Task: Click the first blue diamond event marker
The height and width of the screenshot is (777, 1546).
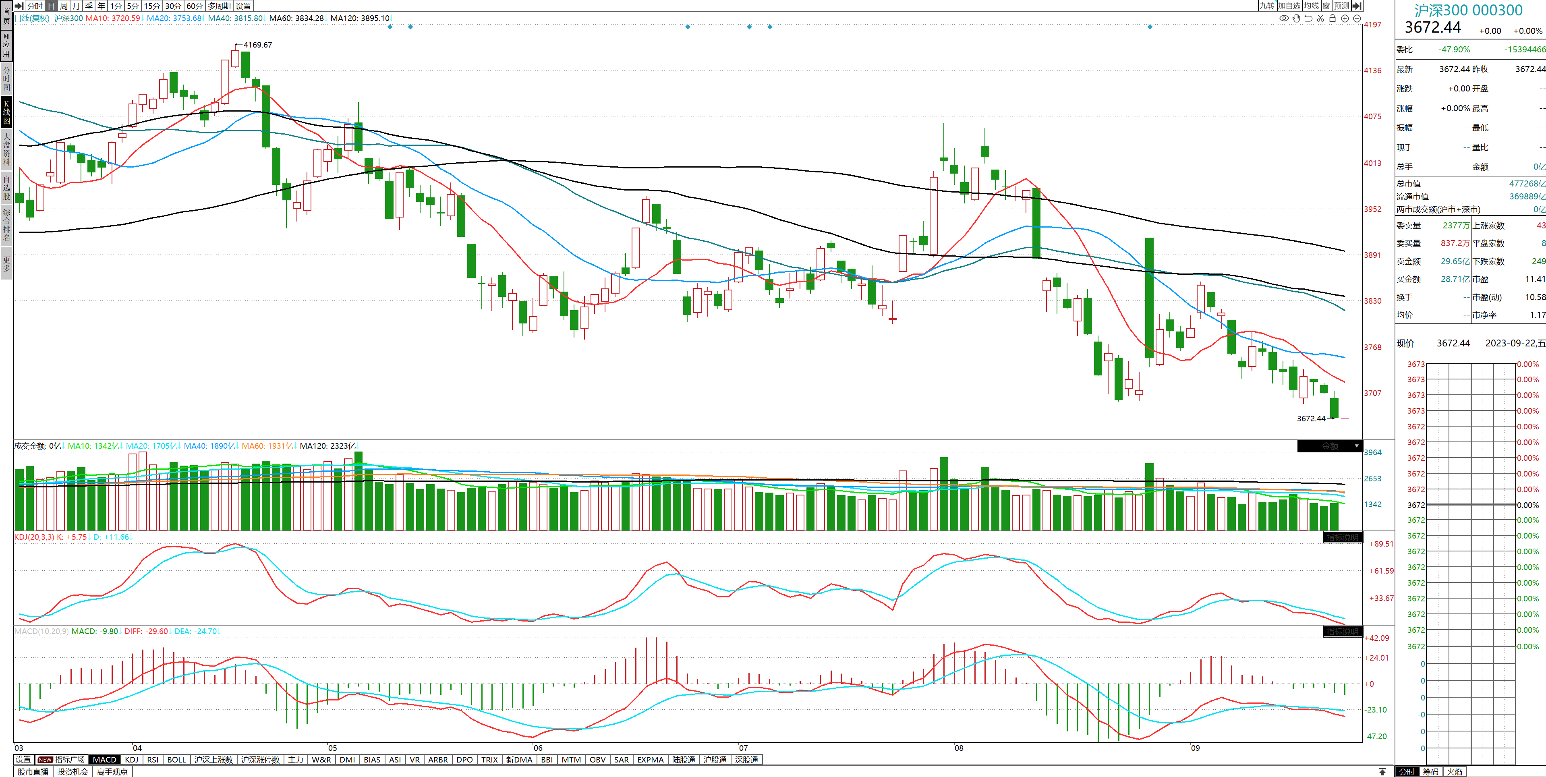Action: 390,27
